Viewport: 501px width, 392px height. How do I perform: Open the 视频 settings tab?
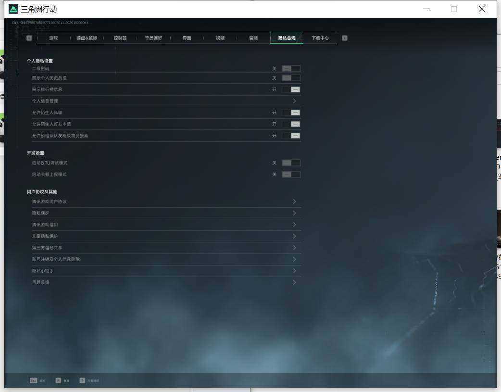[220, 38]
